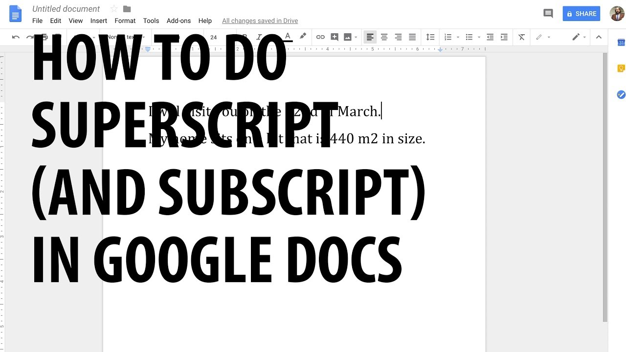
Task: Toggle italic formatting
Action: (x=259, y=37)
